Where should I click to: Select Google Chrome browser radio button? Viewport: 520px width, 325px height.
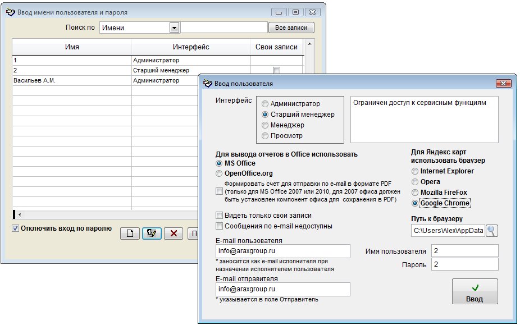tap(415, 203)
